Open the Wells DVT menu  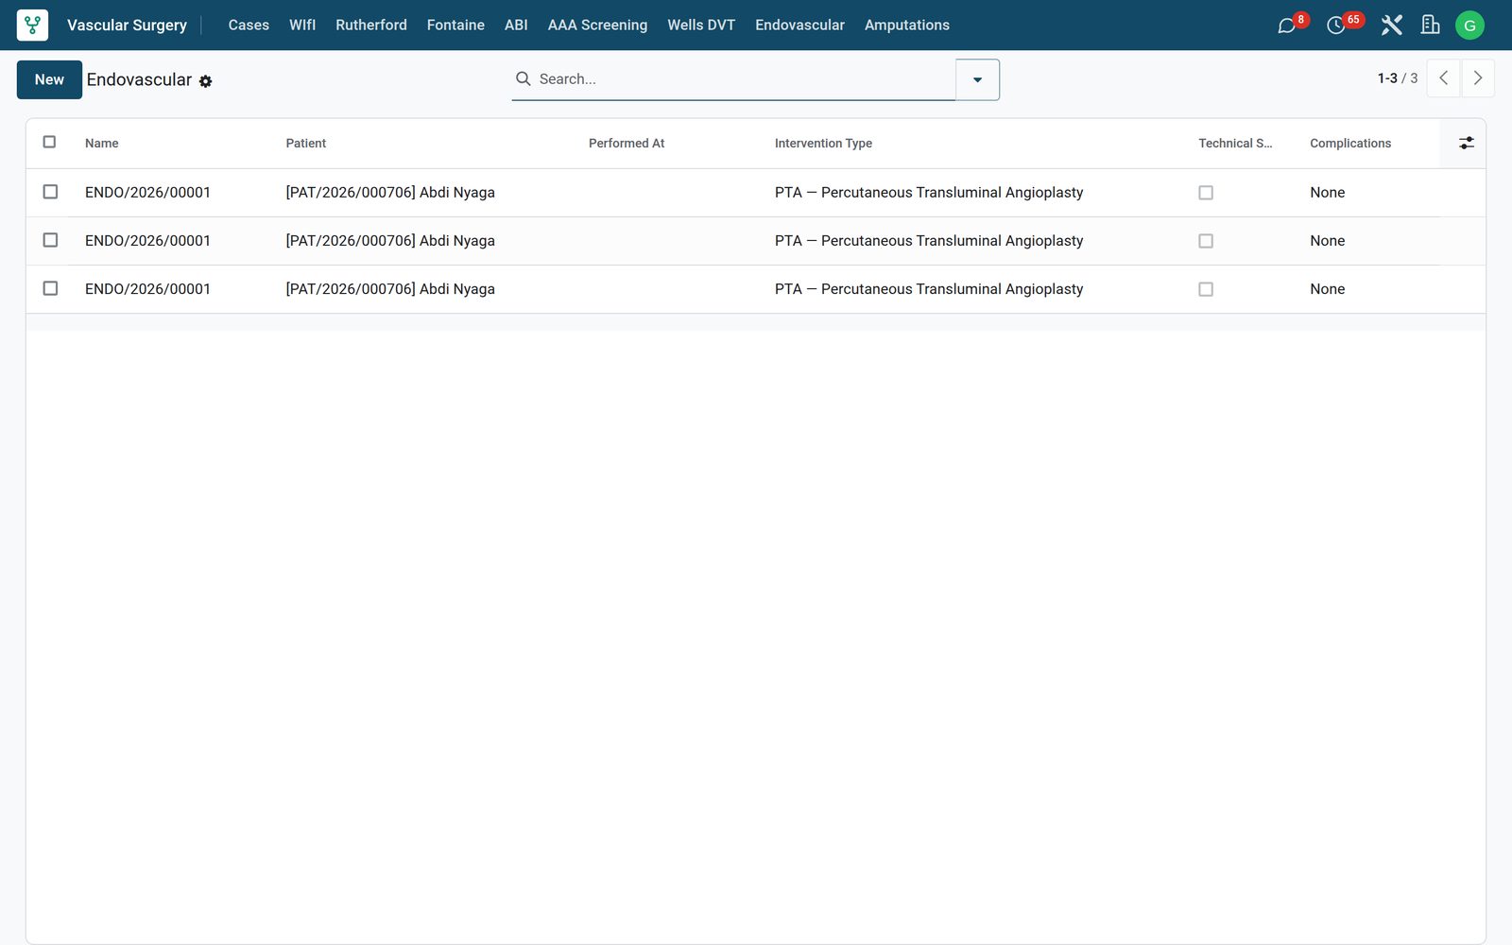tap(701, 26)
